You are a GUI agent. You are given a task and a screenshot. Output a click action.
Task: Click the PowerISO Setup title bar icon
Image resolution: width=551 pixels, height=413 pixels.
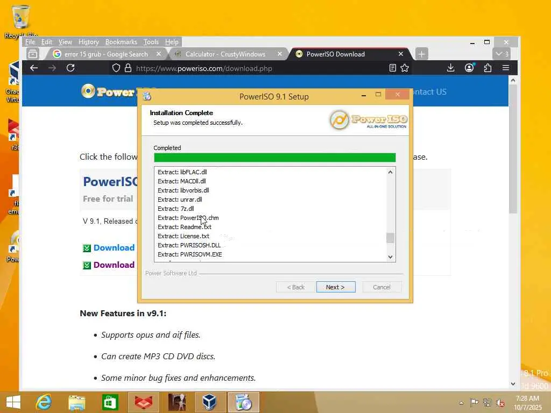tap(147, 96)
